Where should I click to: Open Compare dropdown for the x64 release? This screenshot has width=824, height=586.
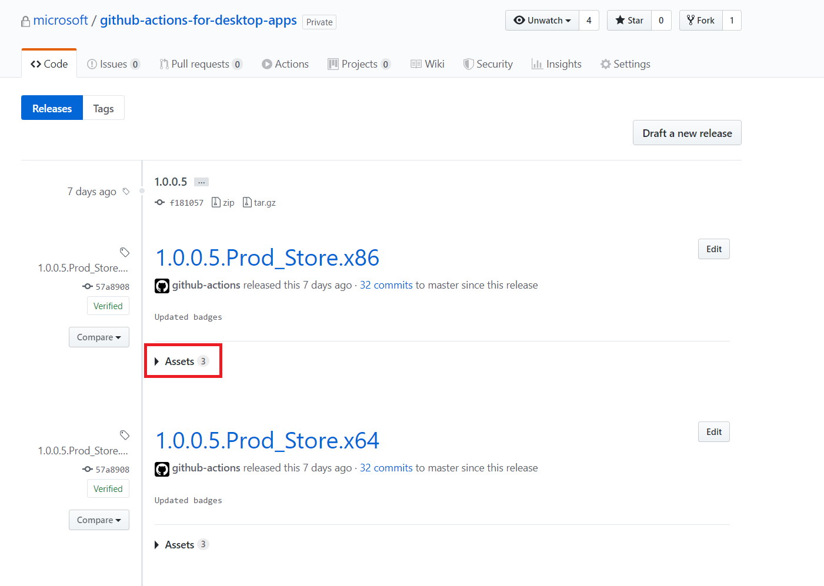point(99,520)
